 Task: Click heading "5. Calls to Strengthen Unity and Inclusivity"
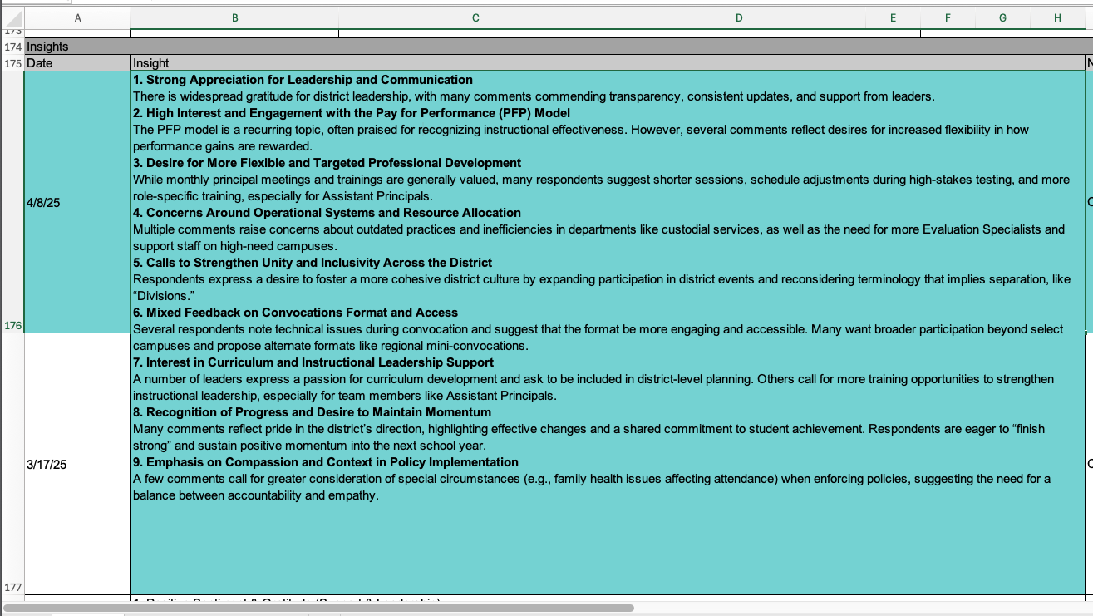[x=313, y=263]
